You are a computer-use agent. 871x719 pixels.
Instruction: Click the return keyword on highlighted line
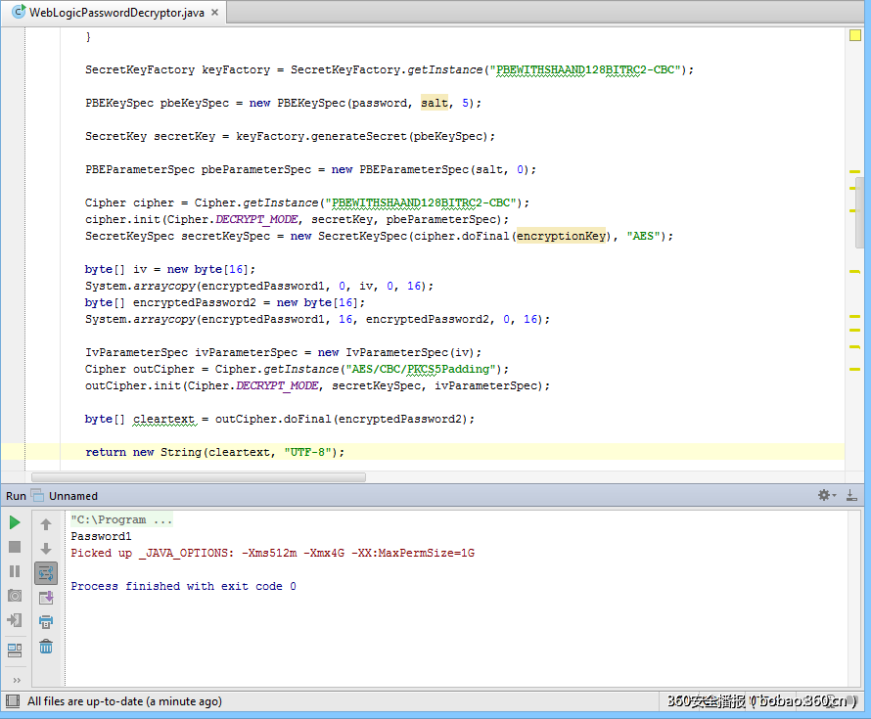[106, 453]
